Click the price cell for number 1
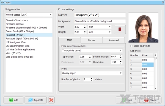The height and width of the screenshot is (106, 165). (x=148, y=60)
